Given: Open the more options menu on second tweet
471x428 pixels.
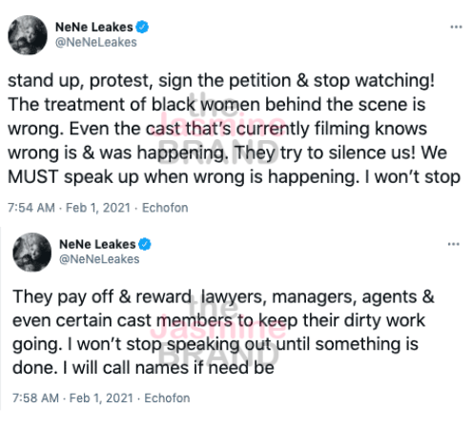Looking at the screenshot, I should (454, 244).
